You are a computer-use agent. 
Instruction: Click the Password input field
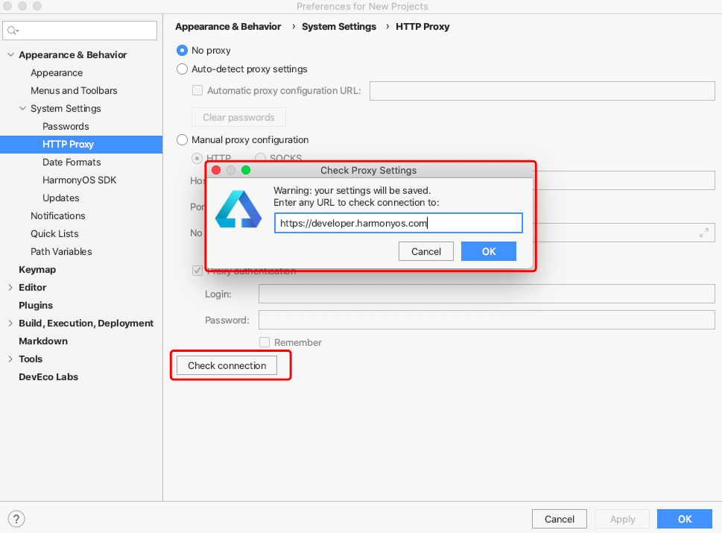coord(487,320)
